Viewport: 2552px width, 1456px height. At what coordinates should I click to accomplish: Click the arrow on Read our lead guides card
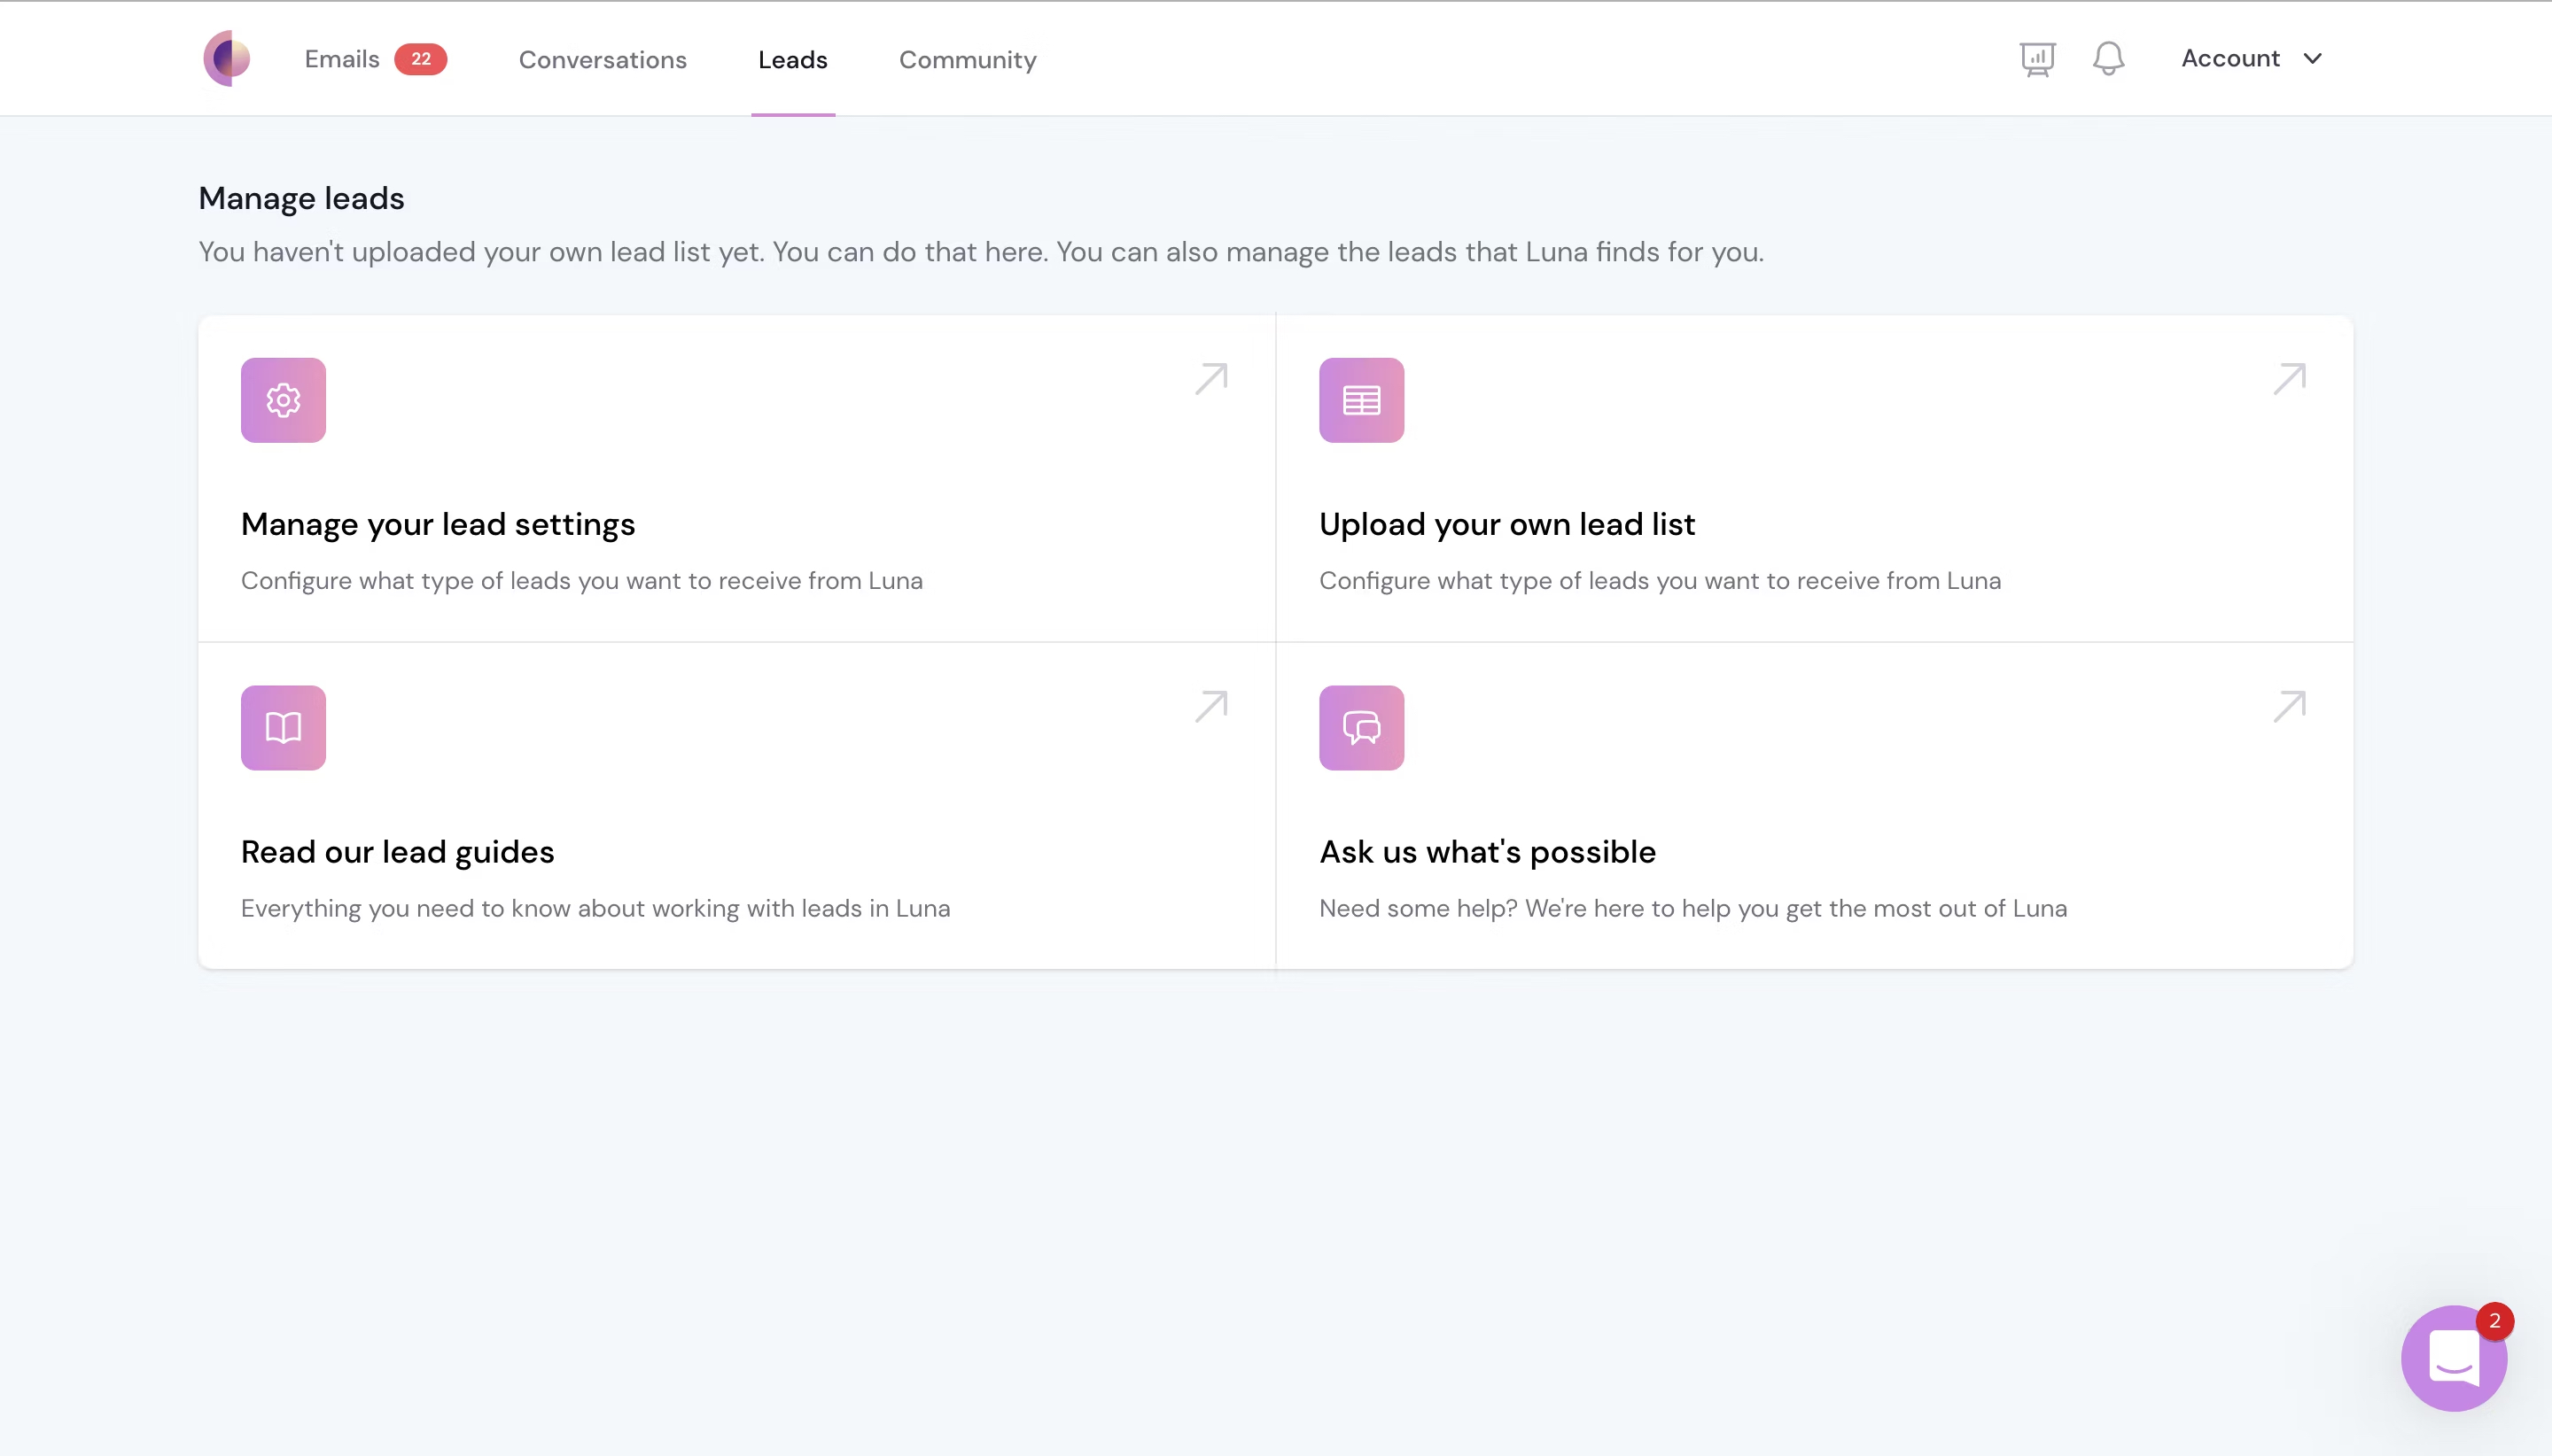[x=1210, y=707]
